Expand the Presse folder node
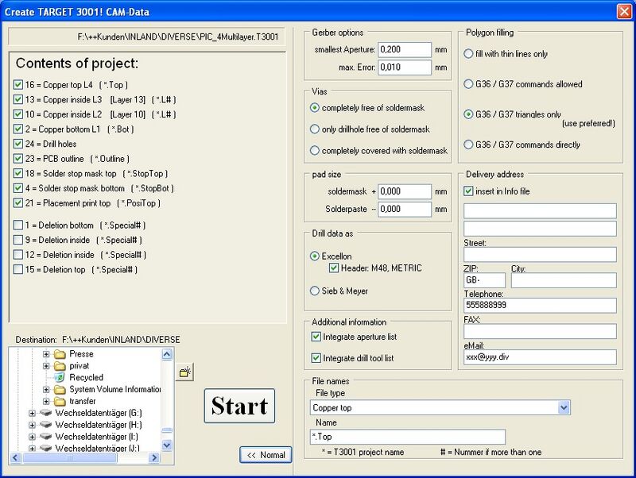636x478 pixels. coord(46,354)
